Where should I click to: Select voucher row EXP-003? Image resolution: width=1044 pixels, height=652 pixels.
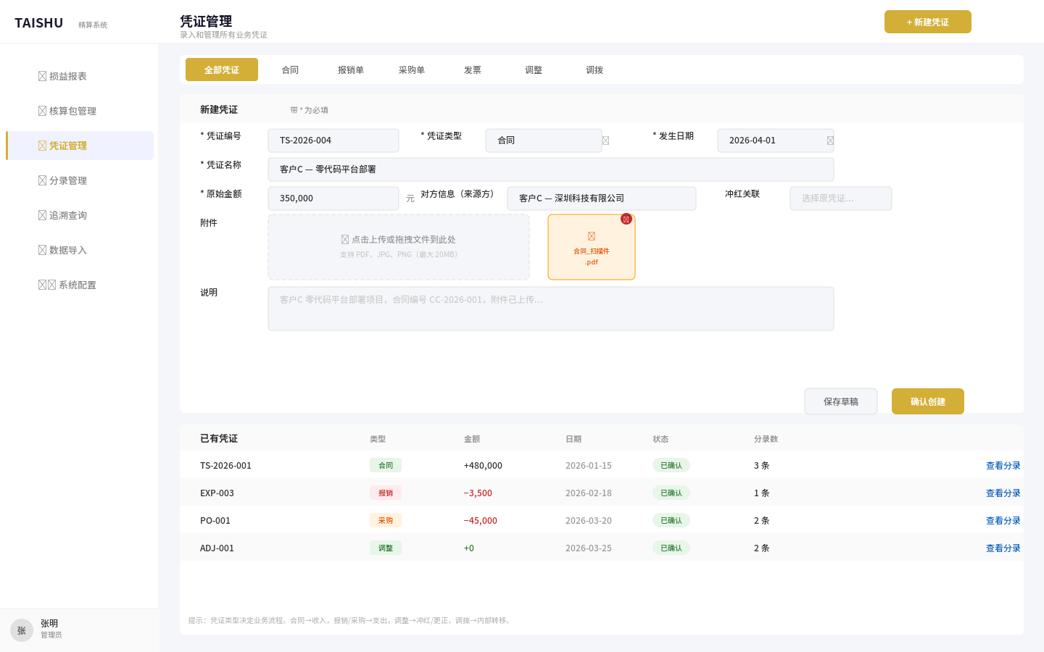click(602, 493)
